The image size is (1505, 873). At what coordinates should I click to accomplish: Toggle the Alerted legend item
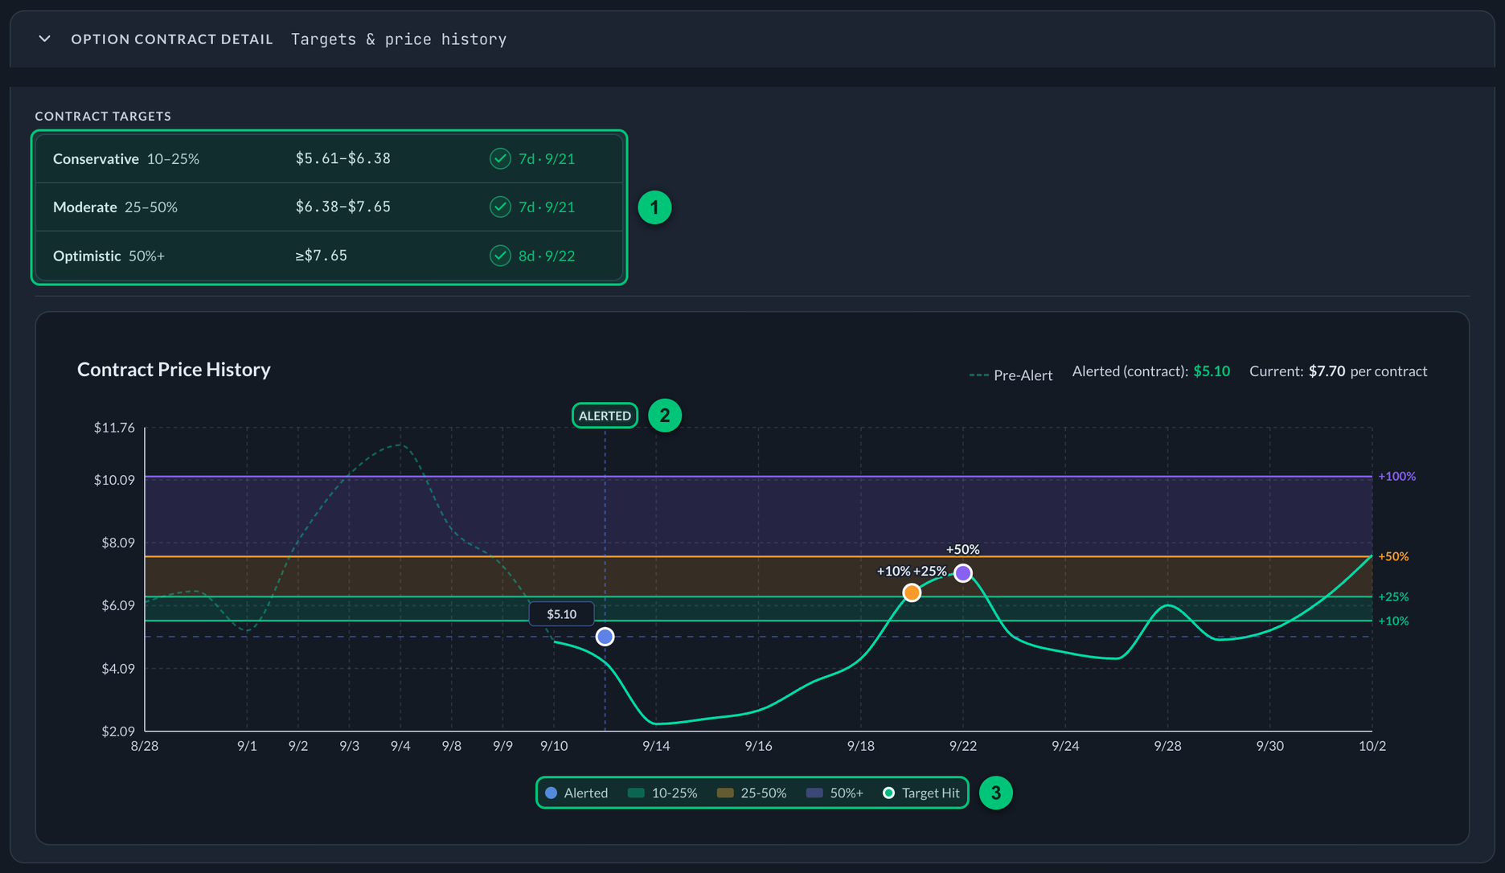(x=576, y=793)
